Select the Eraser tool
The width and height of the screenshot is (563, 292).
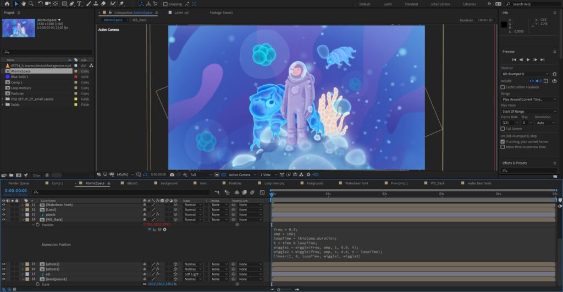103,4
